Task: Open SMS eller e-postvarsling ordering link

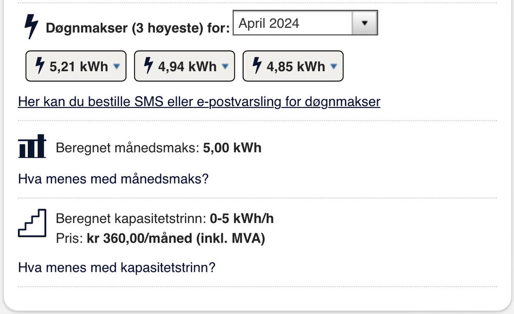Action: pos(199,102)
